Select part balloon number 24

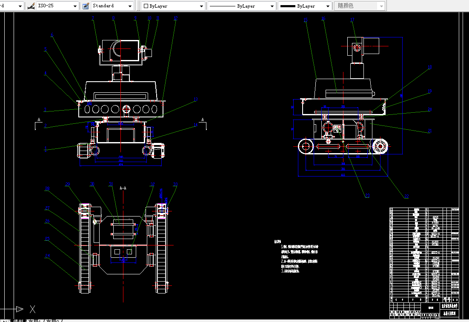click(47, 256)
